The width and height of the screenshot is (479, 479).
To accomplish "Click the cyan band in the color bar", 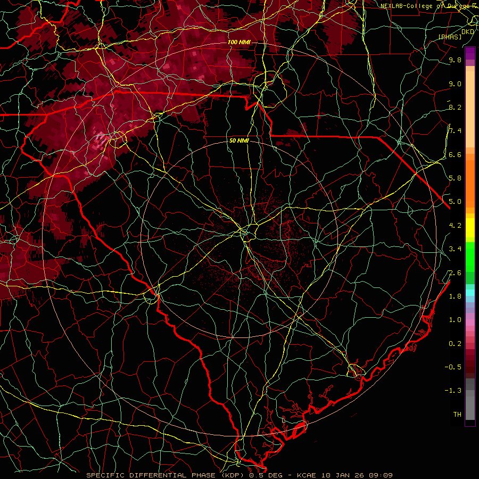I will coord(470,293).
